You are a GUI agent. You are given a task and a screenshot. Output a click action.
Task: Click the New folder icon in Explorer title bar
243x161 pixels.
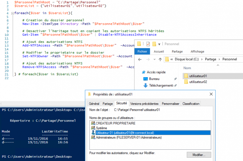(x=154, y=44)
